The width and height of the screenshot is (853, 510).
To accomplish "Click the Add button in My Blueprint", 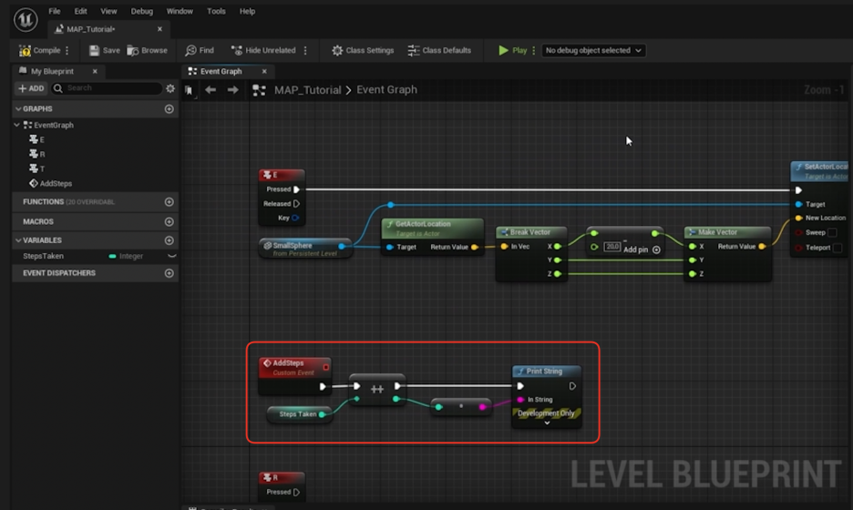I will pyautogui.click(x=31, y=88).
